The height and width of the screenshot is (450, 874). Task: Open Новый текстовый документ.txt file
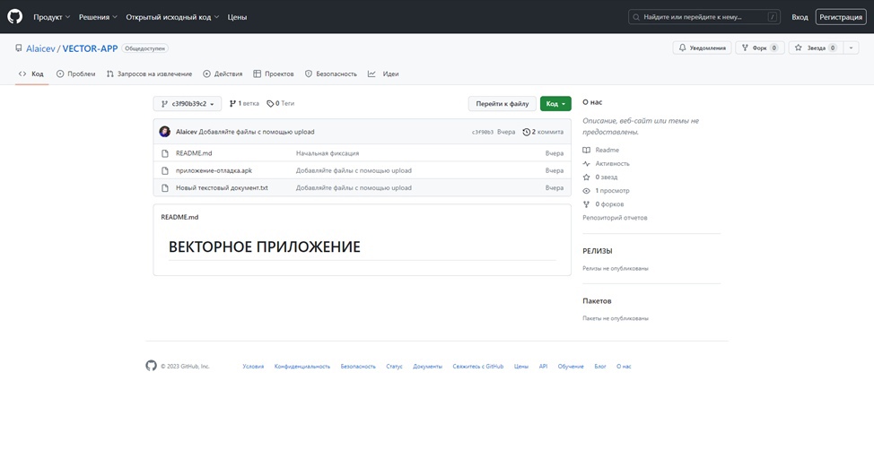click(x=222, y=187)
